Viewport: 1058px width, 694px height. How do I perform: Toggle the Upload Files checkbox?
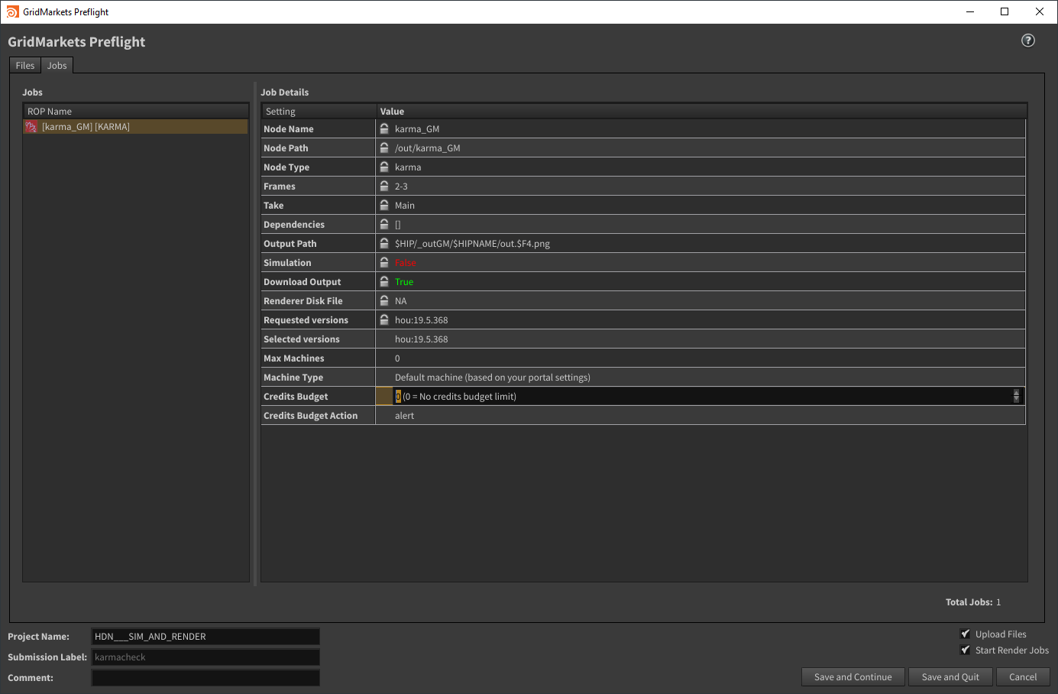966,634
